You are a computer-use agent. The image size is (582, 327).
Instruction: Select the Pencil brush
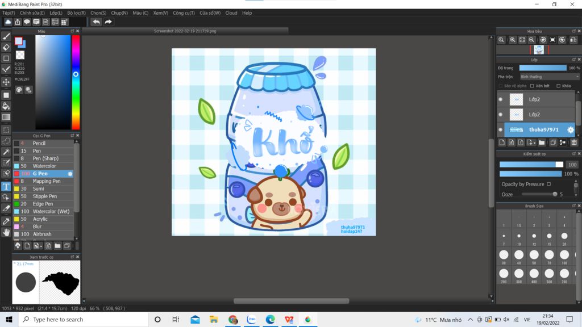43,144
